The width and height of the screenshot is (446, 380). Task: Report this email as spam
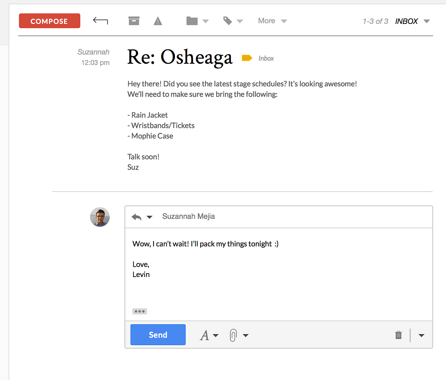pos(158,20)
